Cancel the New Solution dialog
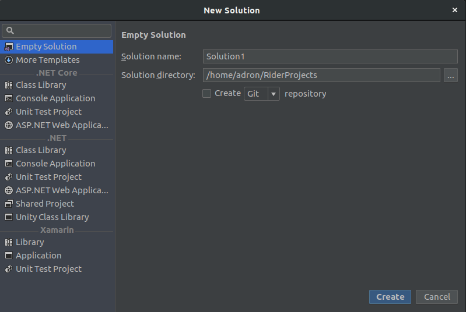466x312 pixels. [x=437, y=297]
